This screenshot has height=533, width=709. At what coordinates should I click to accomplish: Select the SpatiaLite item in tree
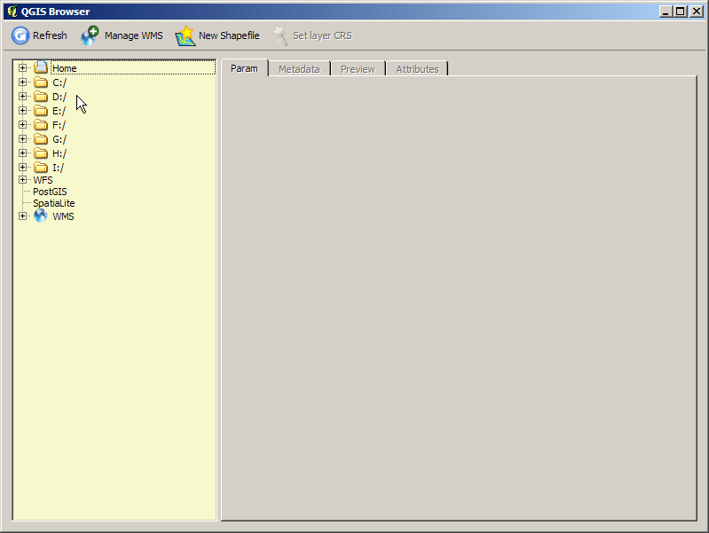[54, 203]
